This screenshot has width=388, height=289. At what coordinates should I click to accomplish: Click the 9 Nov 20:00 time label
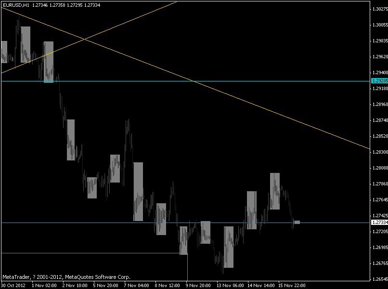198,286
